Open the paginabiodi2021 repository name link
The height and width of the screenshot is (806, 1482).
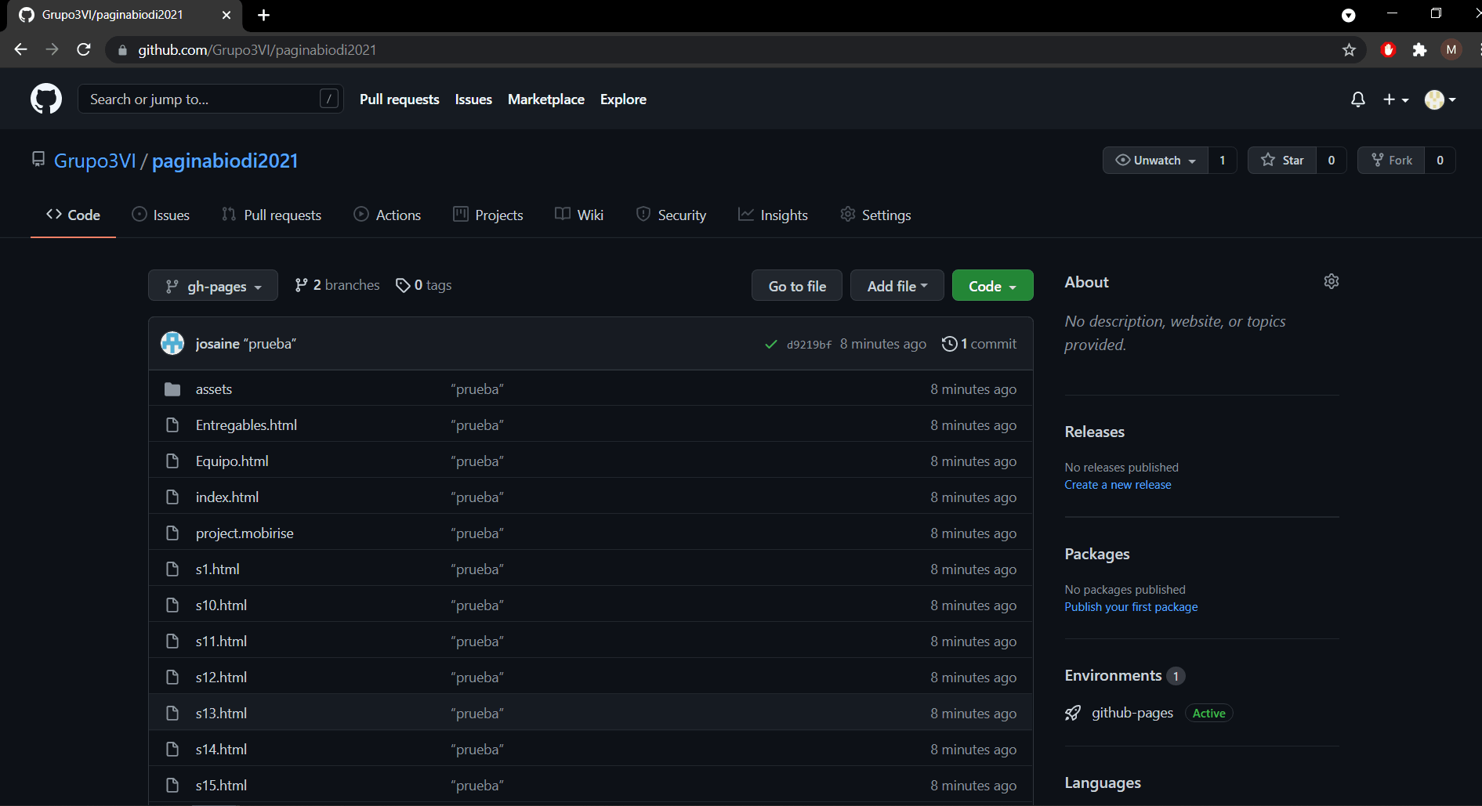pyautogui.click(x=225, y=161)
